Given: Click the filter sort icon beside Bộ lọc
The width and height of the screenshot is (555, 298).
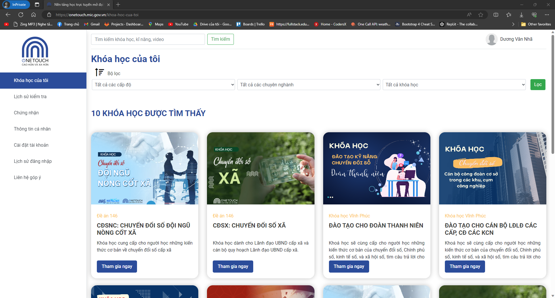Looking at the screenshot, I should click(99, 72).
